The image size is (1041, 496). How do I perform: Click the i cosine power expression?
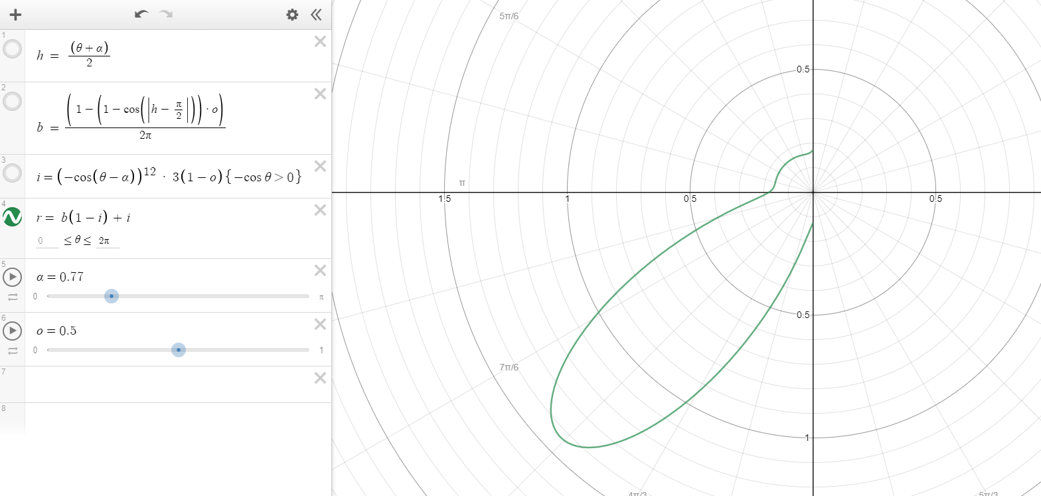click(169, 176)
